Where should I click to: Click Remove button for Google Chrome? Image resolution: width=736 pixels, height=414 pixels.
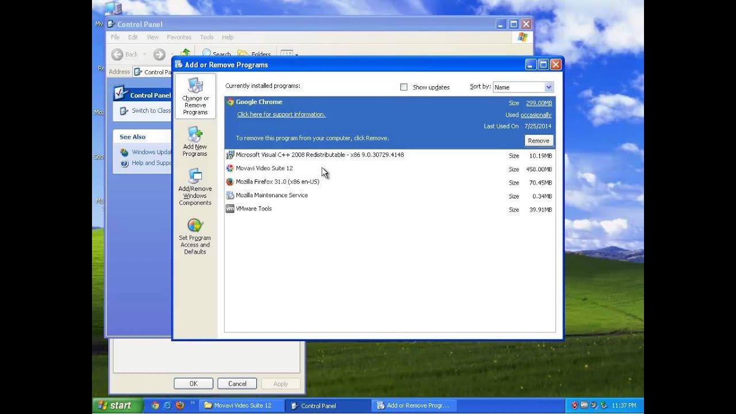click(539, 141)
